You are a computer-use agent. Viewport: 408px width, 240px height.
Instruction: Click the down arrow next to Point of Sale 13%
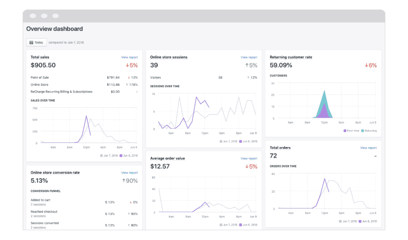pyautogui.click(x=129, y=77)
